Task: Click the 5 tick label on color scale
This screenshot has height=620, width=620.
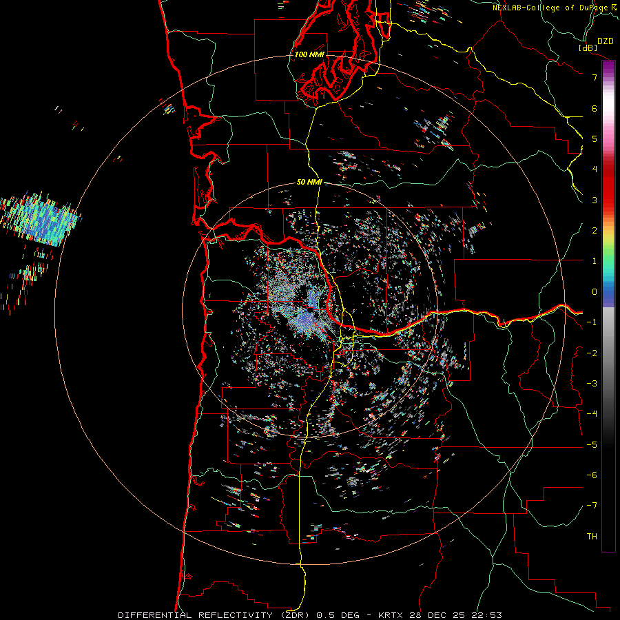Action: click(x=595, y=138)
